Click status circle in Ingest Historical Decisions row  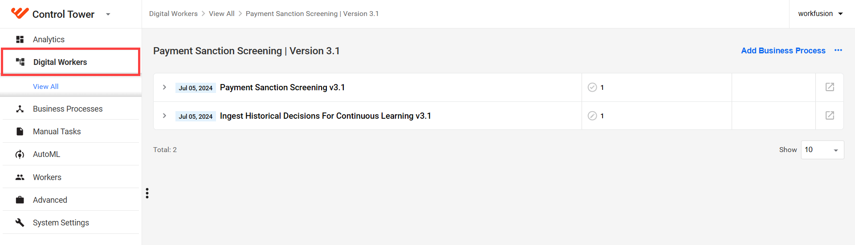(592, 116)
